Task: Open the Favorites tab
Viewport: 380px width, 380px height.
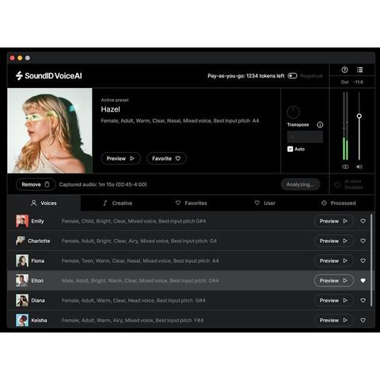Action: click(191, 203)
